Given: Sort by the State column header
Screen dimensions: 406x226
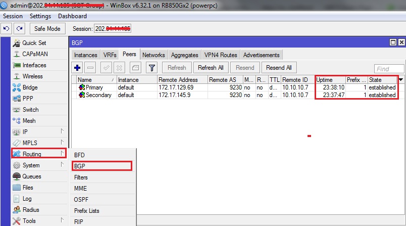Looking at the screenshot, I should [382, 80].
